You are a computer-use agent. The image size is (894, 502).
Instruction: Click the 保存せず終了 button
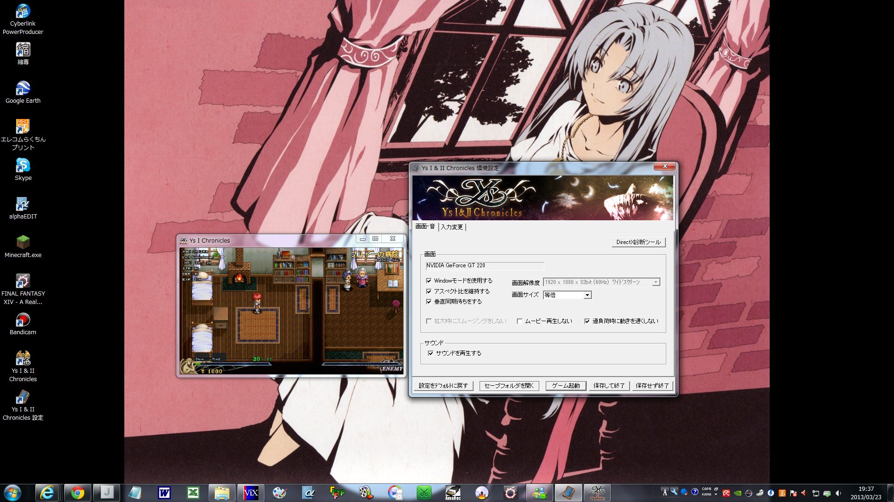click(652, 386)
